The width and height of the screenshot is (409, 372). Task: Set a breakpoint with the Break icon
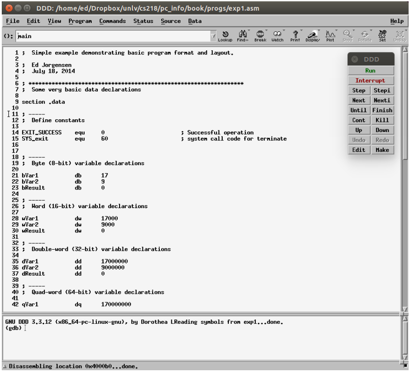[x=260, y=36]
